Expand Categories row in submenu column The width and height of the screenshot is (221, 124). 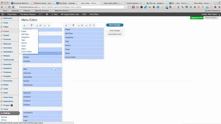coord(101,38)
